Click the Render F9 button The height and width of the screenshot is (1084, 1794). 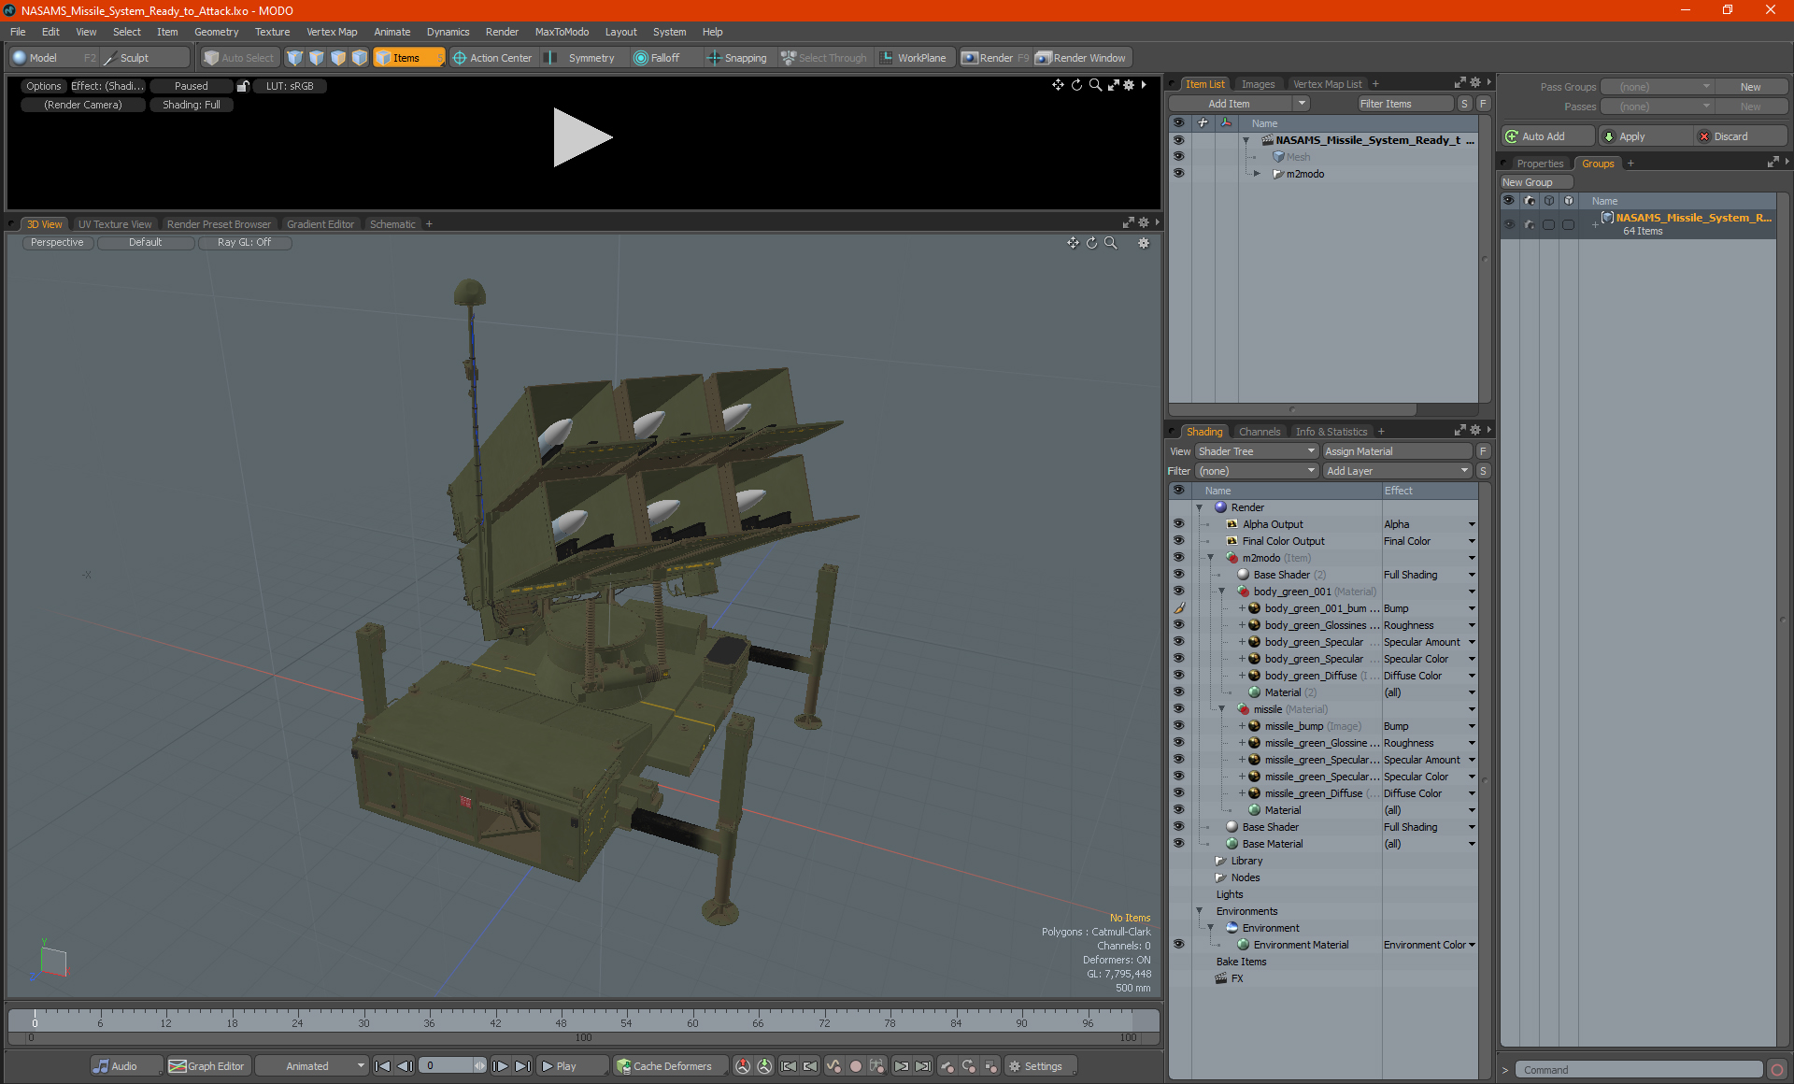[995, 58]
